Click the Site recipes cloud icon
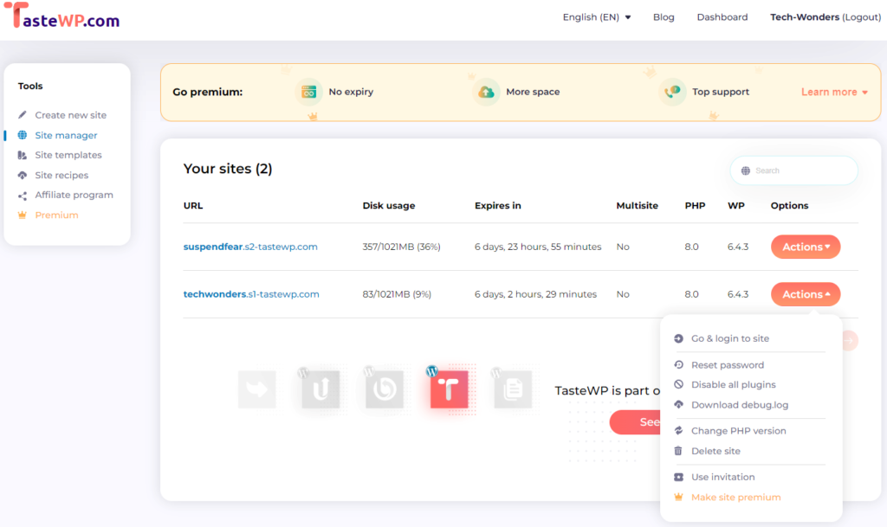Image resolution: width=887 pixels, height=527 pixels. pyautogui.click(x=23, y=175)
